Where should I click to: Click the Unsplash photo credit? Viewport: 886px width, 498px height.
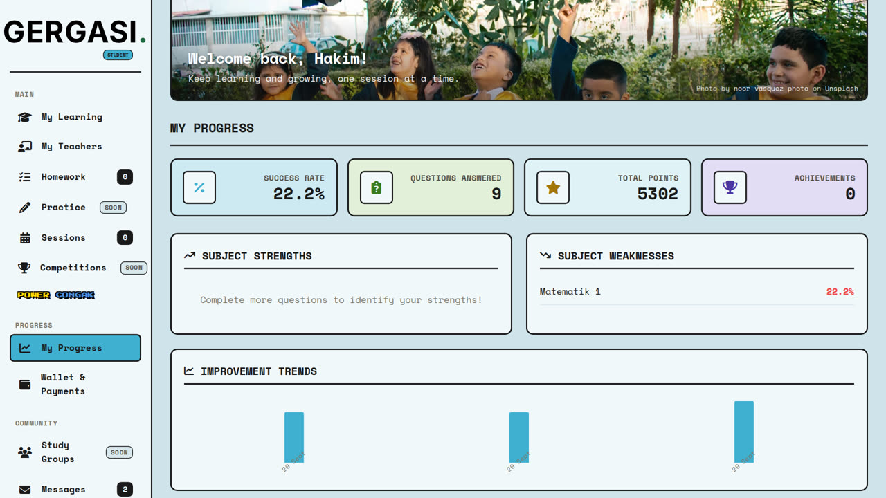click(x=777, y=89)
